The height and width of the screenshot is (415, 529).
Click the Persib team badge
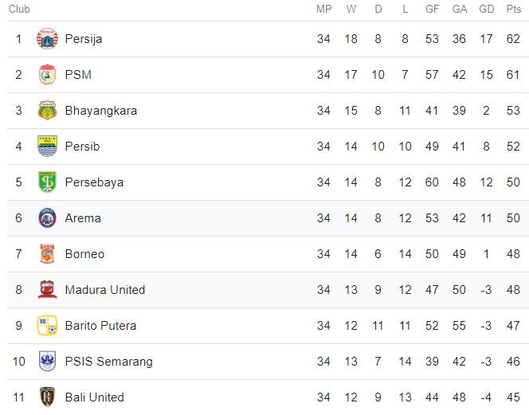point(48,147)
